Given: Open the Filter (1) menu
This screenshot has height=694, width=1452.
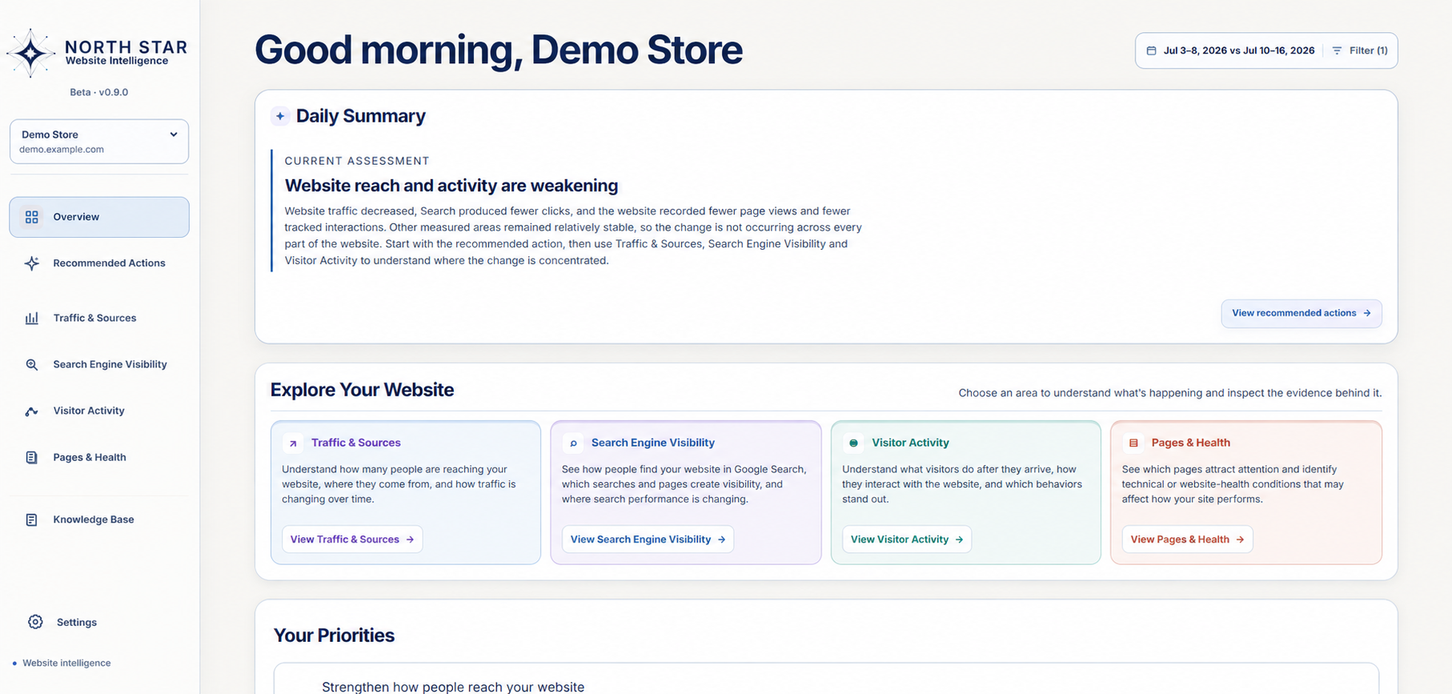Looking at the screenshot, I should 1360,50.
